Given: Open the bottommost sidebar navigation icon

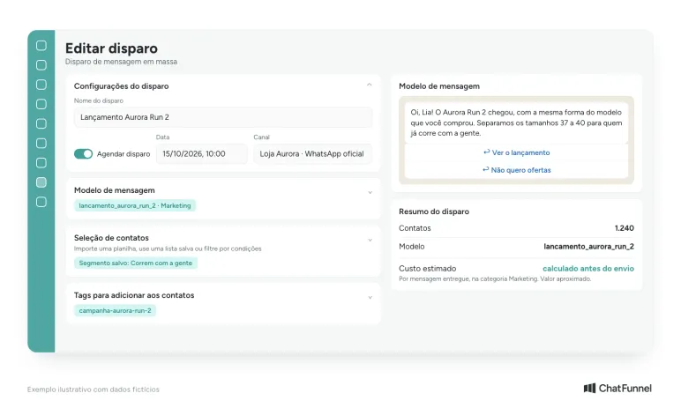Looking at the screenshot, I should tap(41, 202).
